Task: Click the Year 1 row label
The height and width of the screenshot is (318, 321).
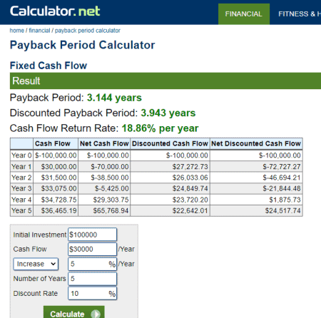Action: 21,167
